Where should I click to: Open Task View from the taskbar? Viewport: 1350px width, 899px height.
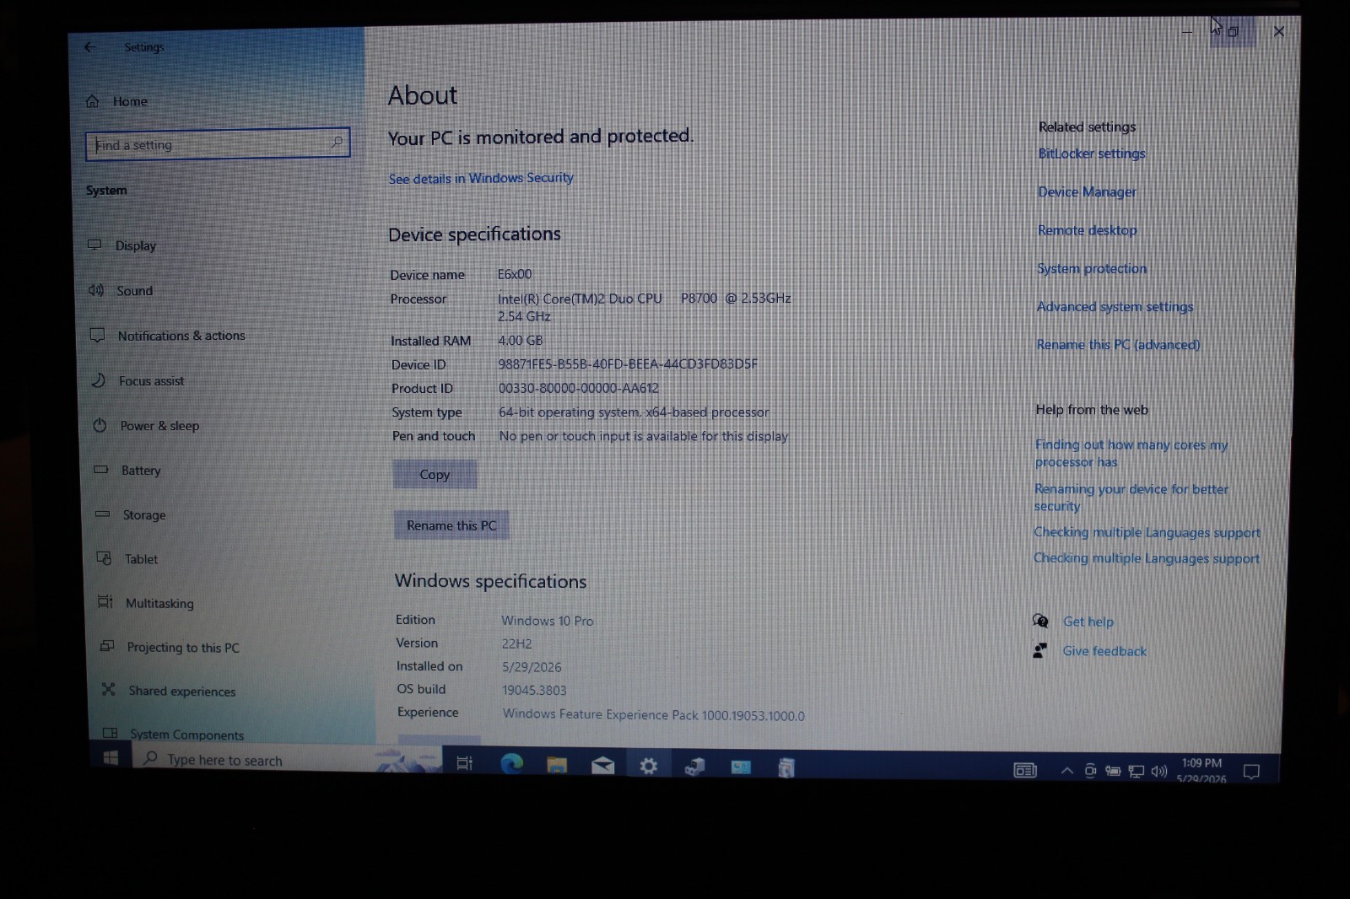[x=464, y=763]
